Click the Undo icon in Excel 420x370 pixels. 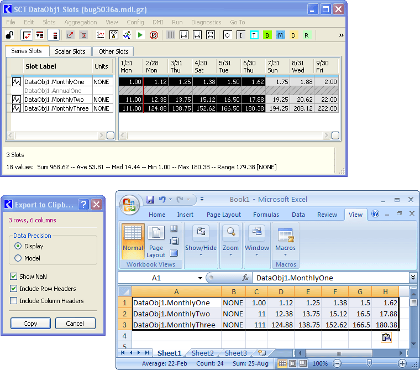pyautogui.click(x=162, y=200)
